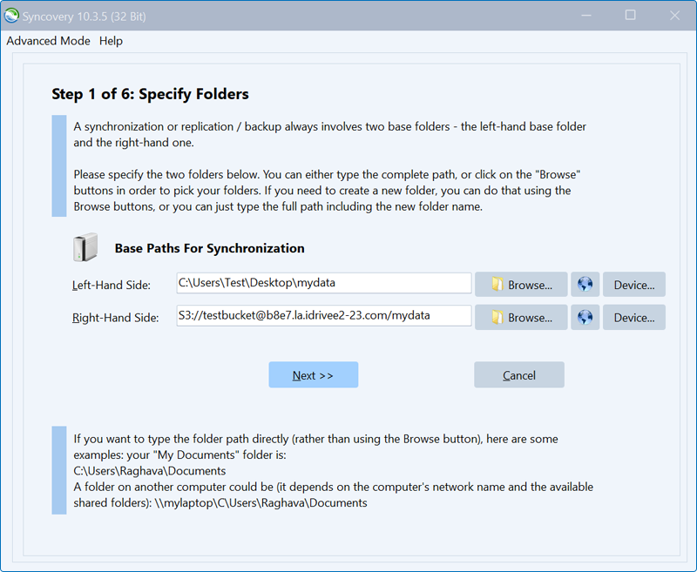The image size is (697, 572).
Task: Open the Help menu
Action: coord(111,41)
